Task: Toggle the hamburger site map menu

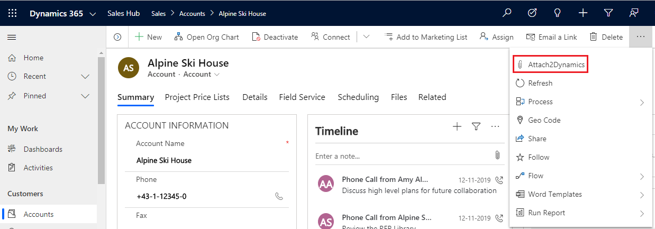Action: 12,37
